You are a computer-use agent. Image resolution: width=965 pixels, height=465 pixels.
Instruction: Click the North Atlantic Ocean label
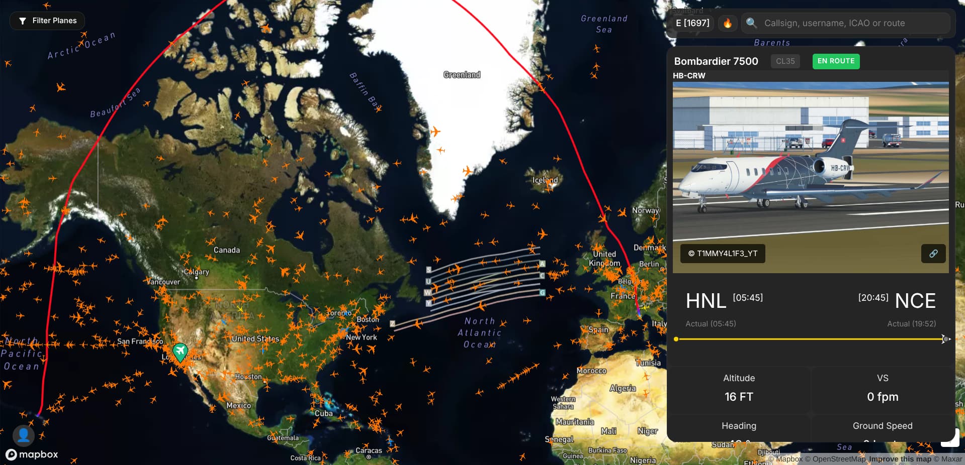pyautogui.click(x=480, y=333)
